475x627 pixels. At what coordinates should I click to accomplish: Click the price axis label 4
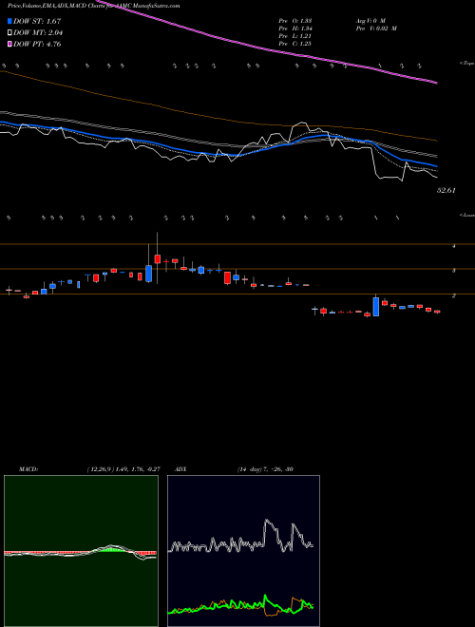point(454,246)
